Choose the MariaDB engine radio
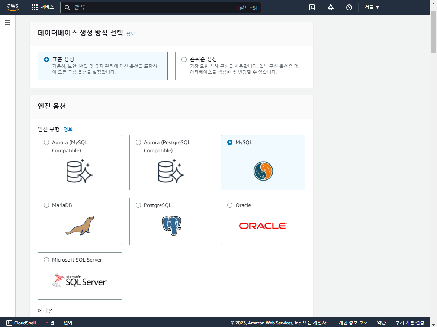 pos(46,205)
